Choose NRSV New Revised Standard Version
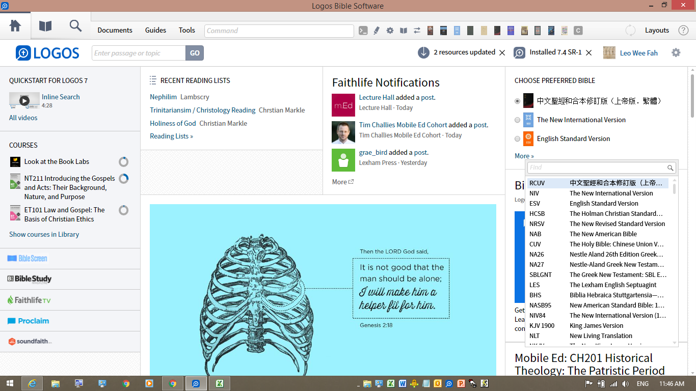 pyautogui.click(x=597, y=224)
